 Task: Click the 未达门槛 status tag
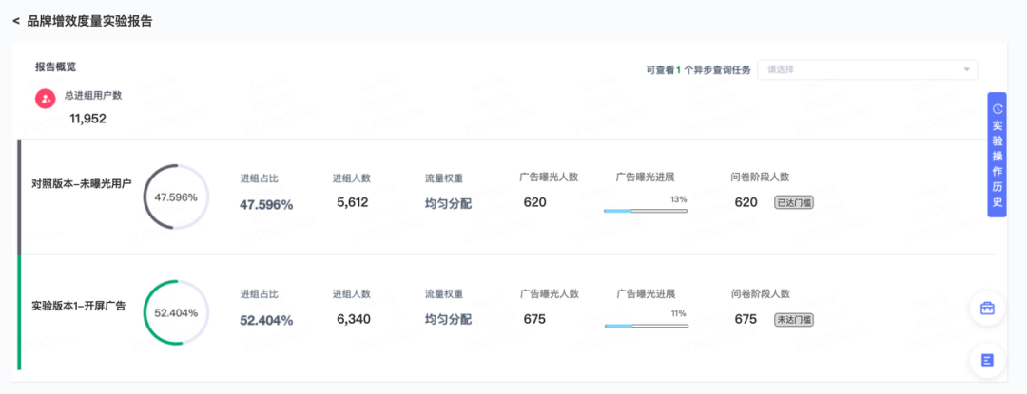[794, 319]
